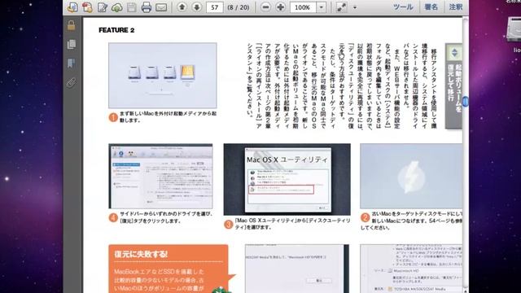
Task: Open the 署名 (Sign) pane
Action: point(431,7)
